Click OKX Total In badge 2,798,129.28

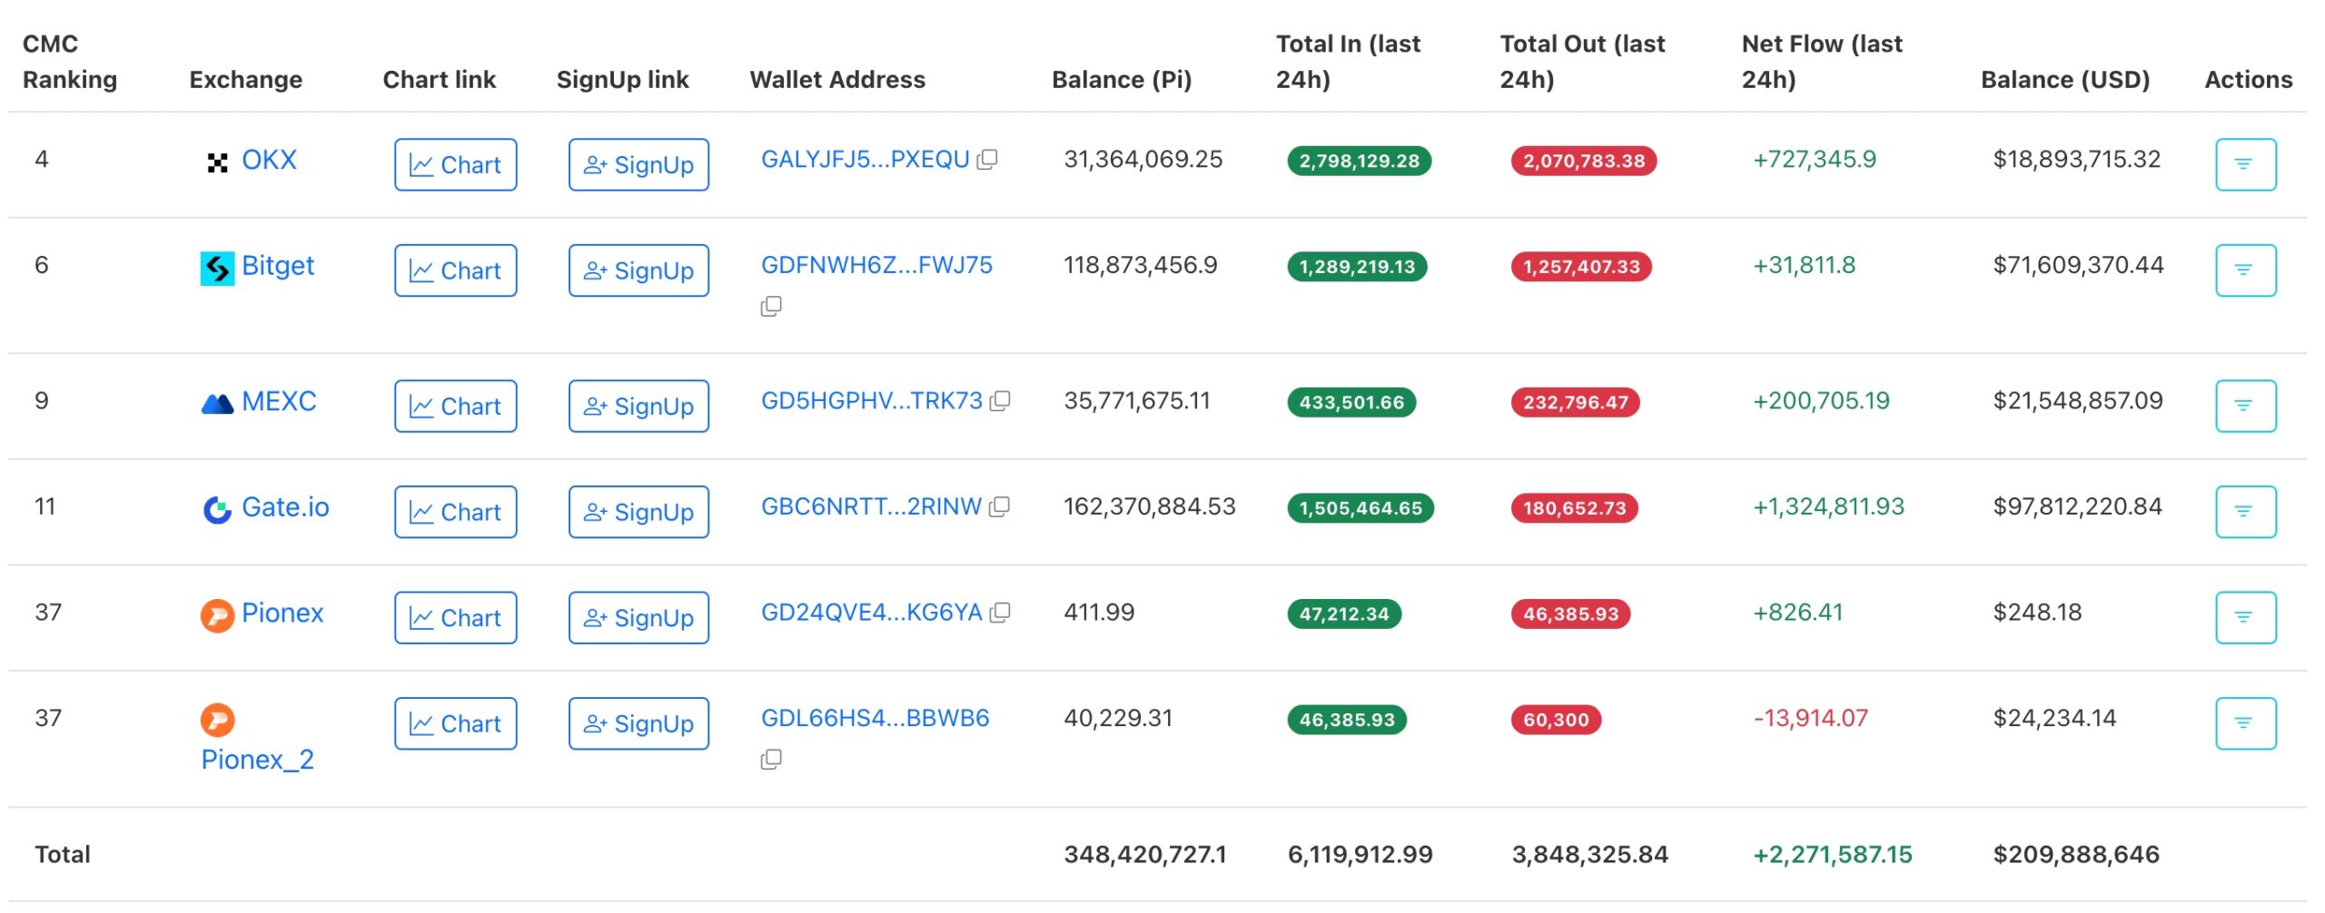pyautogui.click(x=1359, y=161)
